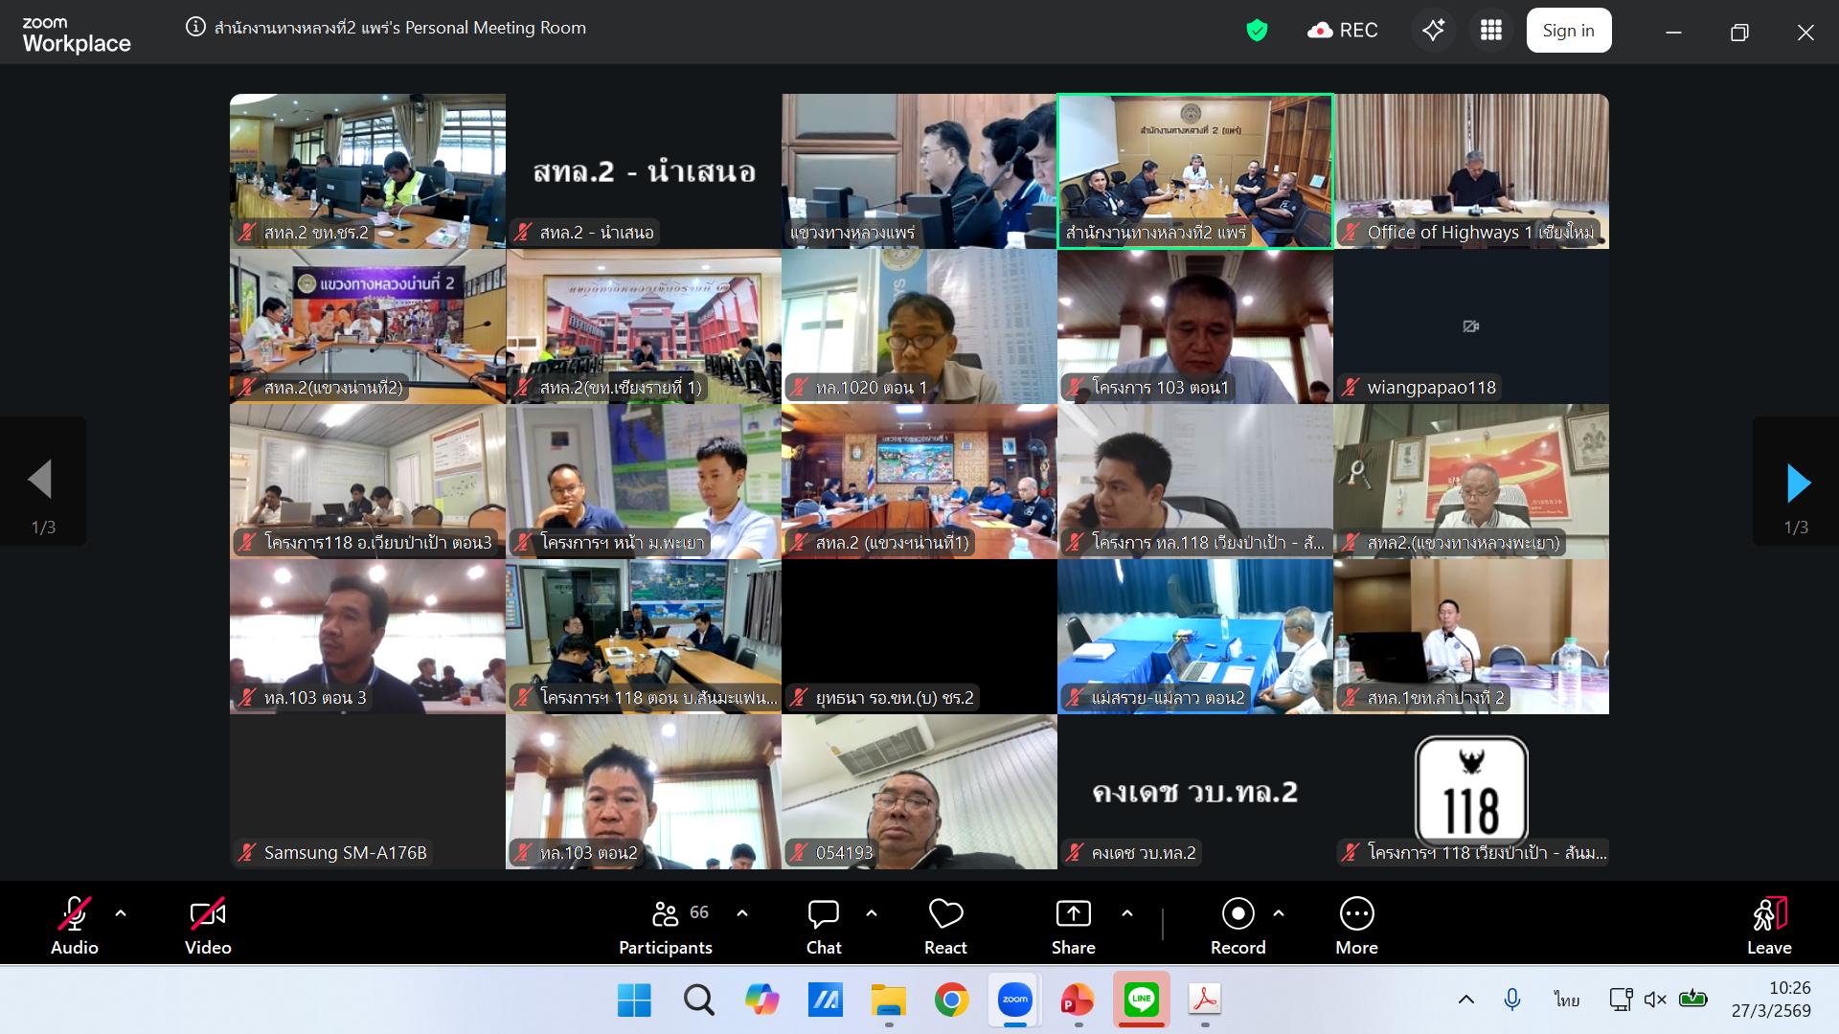Click the Sign in button
The height and width of the screenshot is (1034, 1839).
coord(1568,31)
